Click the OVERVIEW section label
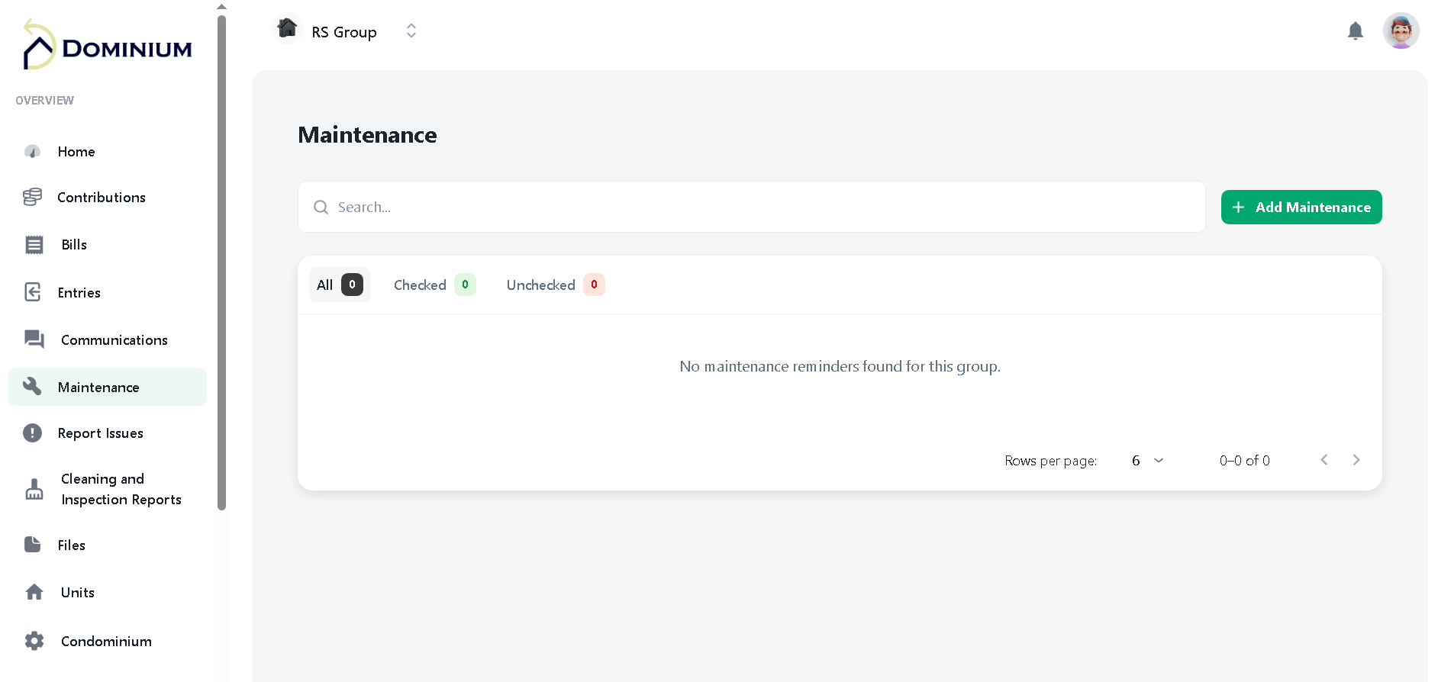This screenshot has width=1438, height=682. click(45, 101)
